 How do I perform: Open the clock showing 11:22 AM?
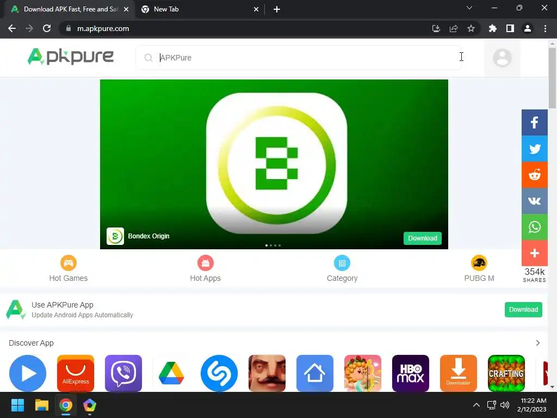tap(532, 405)
